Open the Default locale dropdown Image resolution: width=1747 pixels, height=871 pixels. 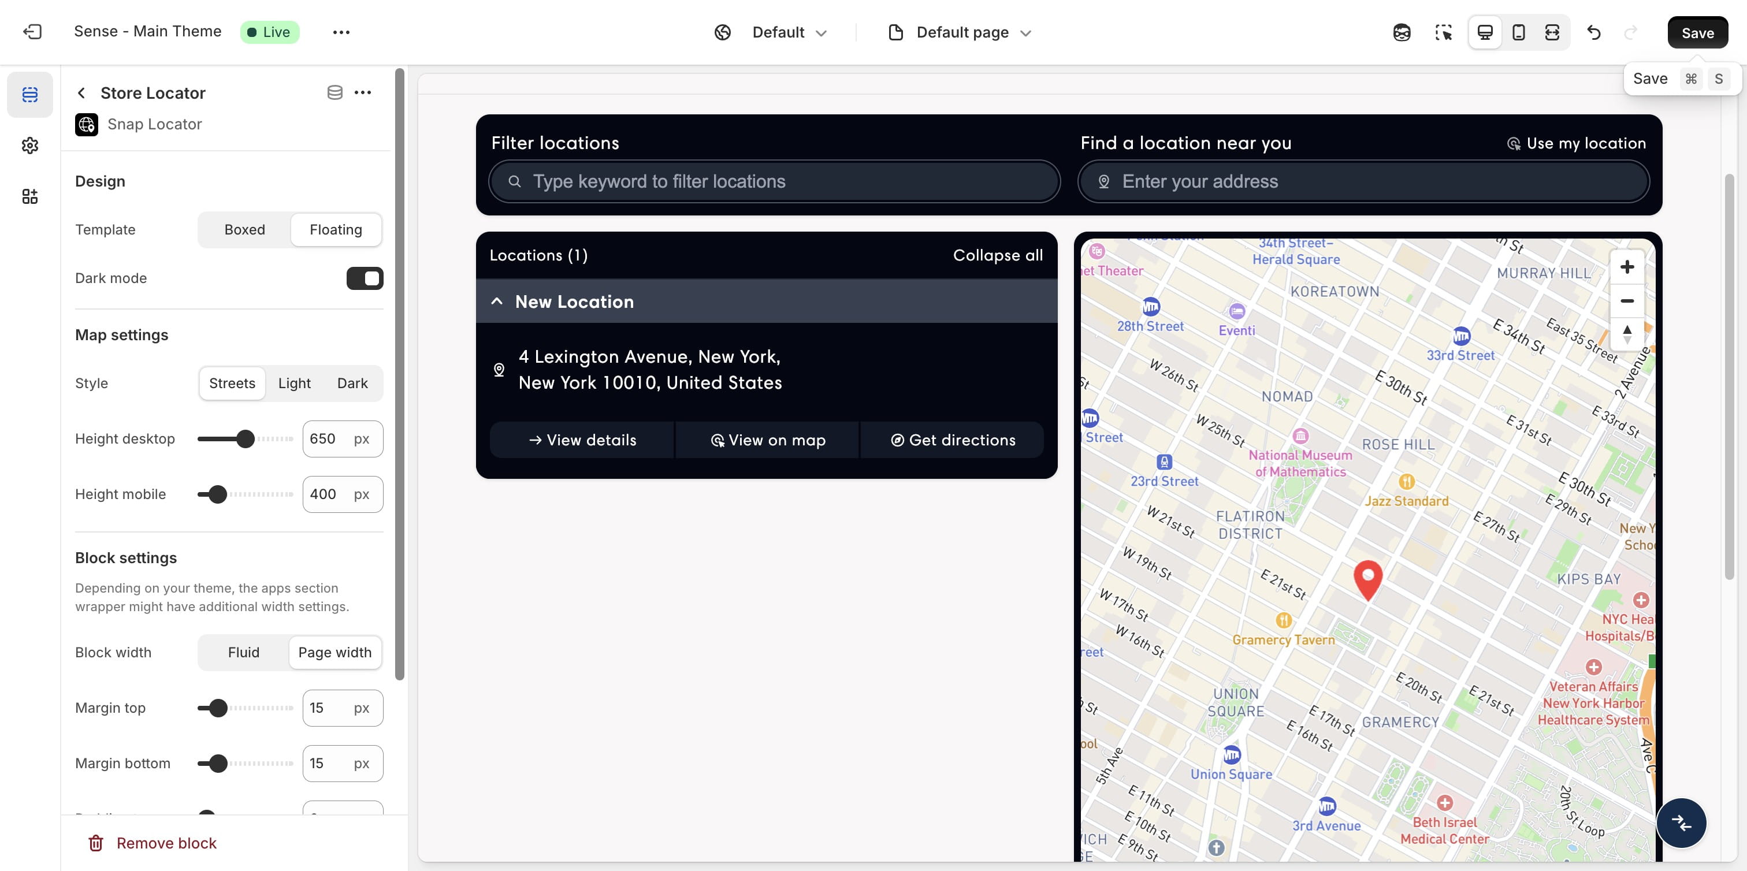789,32
